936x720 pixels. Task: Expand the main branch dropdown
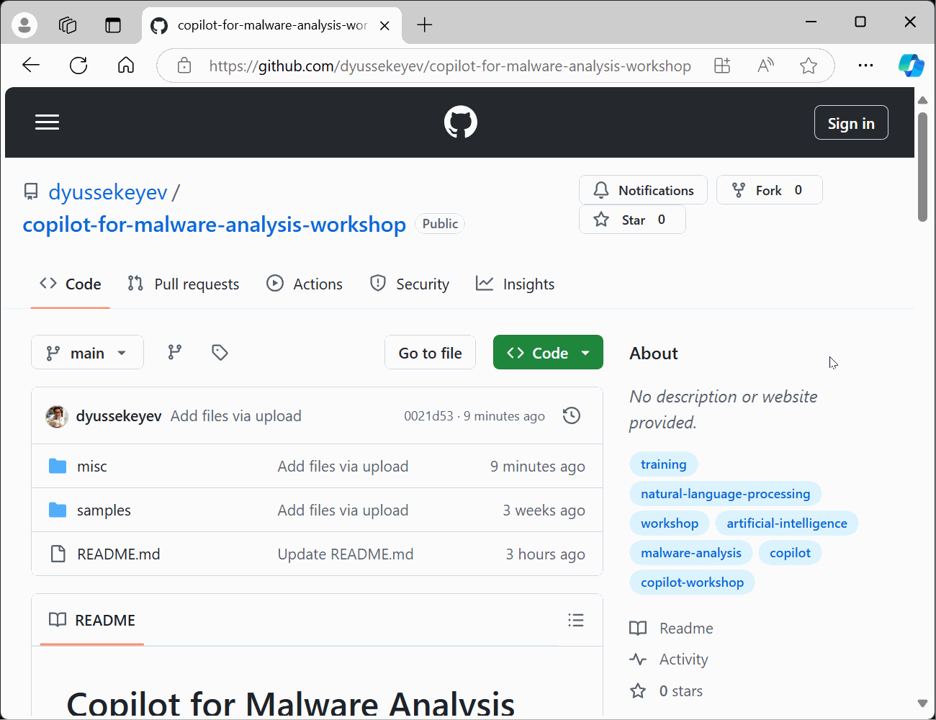pyautogui.click(x=87, y=352)
